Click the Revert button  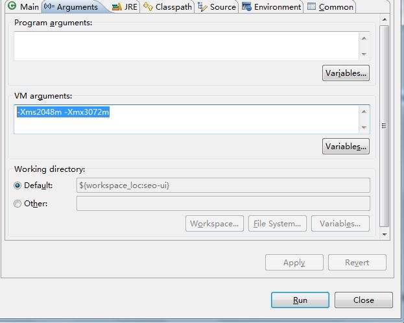coord(357,263)
